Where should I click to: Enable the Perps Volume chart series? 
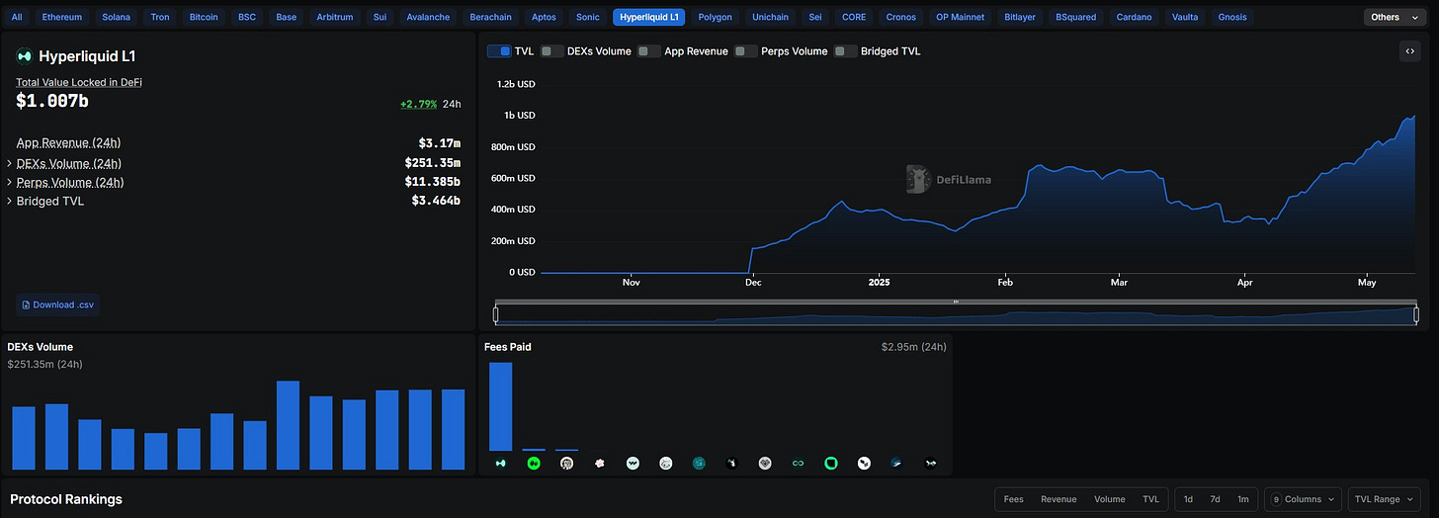pyautogui.click(x=745, y=50)
